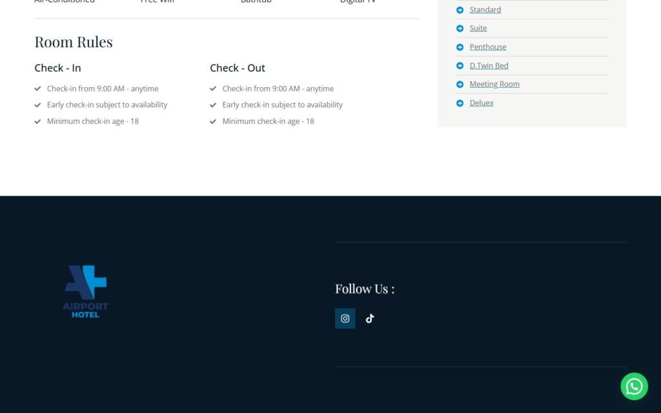661x413 pixels.
Task: Select 'Minimum check-in age - 18' under Check - In
Action: pyautogui.click(x=93, y=121)
